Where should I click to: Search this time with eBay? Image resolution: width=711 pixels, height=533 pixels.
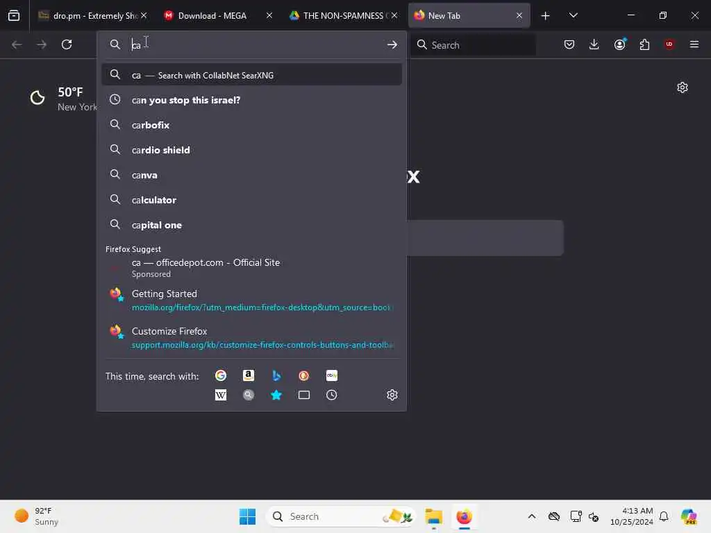tap(331, 375)
